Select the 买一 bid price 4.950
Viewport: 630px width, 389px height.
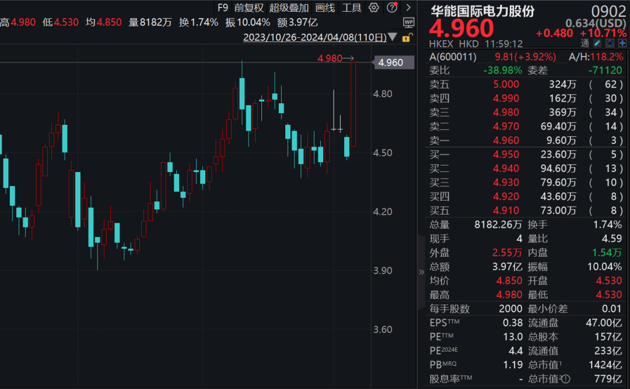click(506, 155)
